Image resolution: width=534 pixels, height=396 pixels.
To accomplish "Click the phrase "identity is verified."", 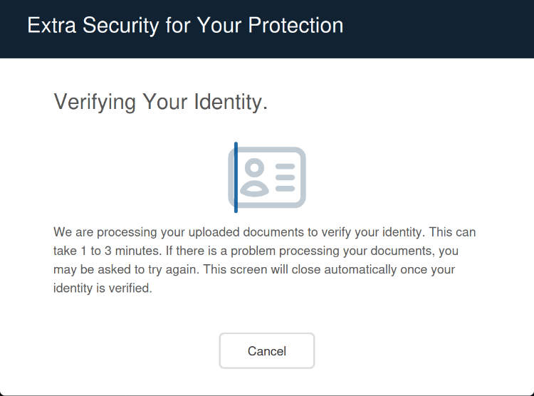I will point(103,289).
